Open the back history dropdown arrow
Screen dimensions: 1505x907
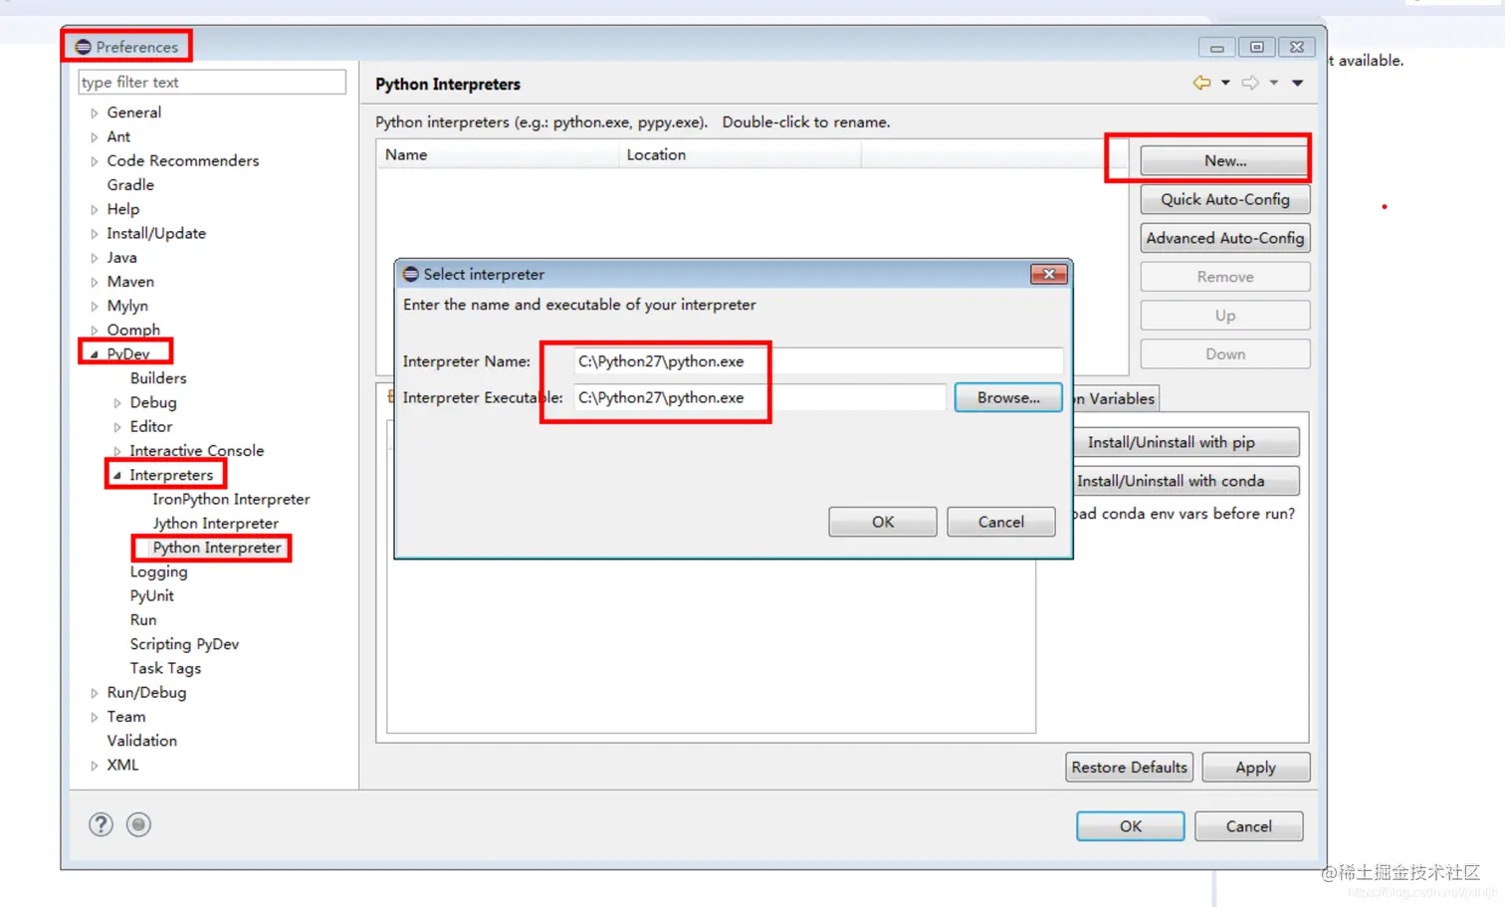coord(1225,83)
